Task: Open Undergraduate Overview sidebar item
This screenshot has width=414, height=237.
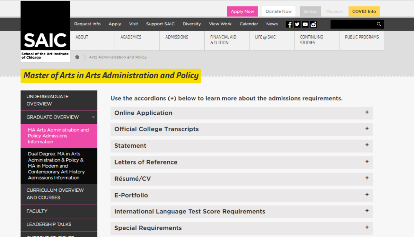Action: [59, 100]
